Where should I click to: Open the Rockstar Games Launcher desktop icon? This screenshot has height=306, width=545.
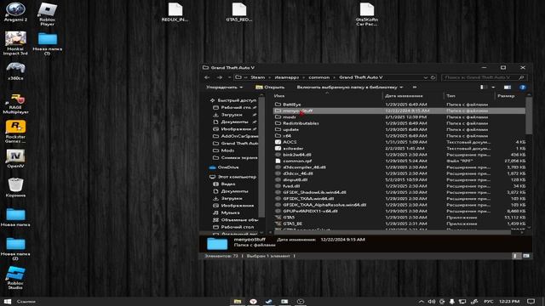tap(15, 132)
